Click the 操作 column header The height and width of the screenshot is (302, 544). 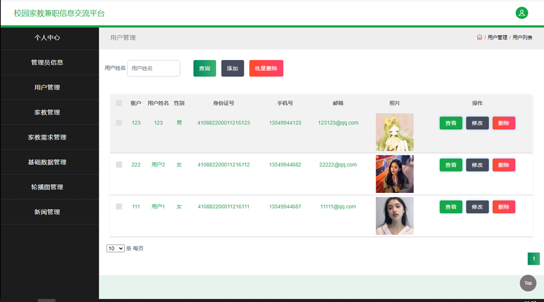[477, 103]
